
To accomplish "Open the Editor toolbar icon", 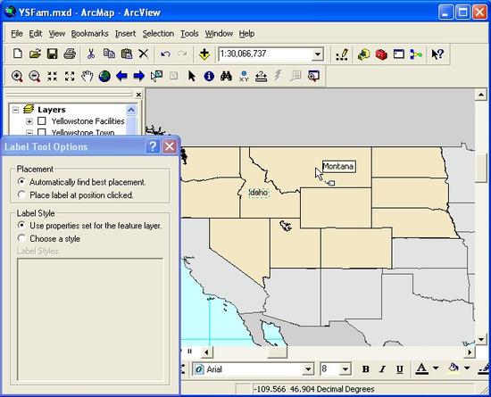I will (x=342, y=54).
